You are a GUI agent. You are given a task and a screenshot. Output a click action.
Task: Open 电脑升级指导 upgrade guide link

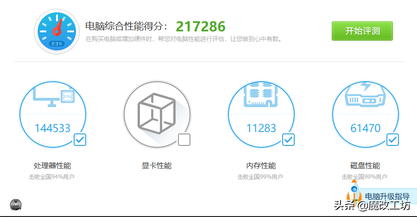pyautogui.click(x=387, y=196)
